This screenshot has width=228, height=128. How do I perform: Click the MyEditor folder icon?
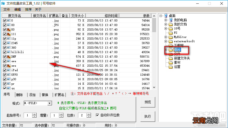[x=171, y=37]
